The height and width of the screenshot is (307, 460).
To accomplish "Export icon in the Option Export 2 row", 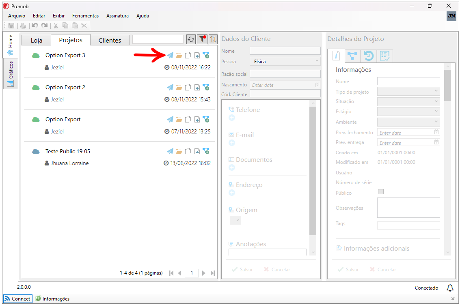I will (x=197, y=87).
